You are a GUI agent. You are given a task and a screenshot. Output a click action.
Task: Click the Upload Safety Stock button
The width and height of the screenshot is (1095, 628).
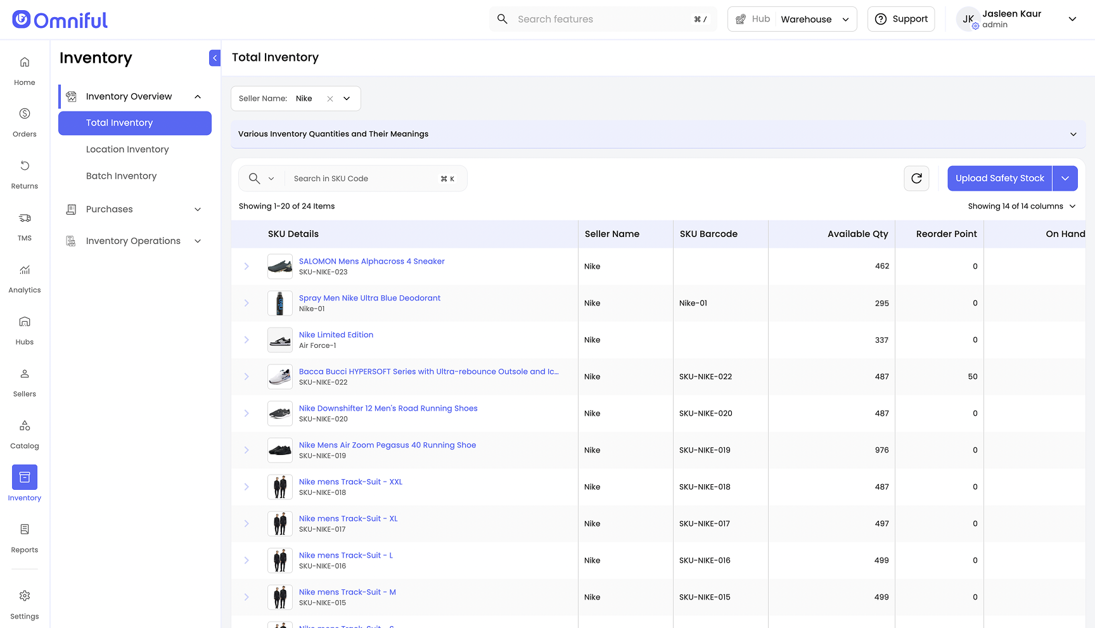coord(999,179)
